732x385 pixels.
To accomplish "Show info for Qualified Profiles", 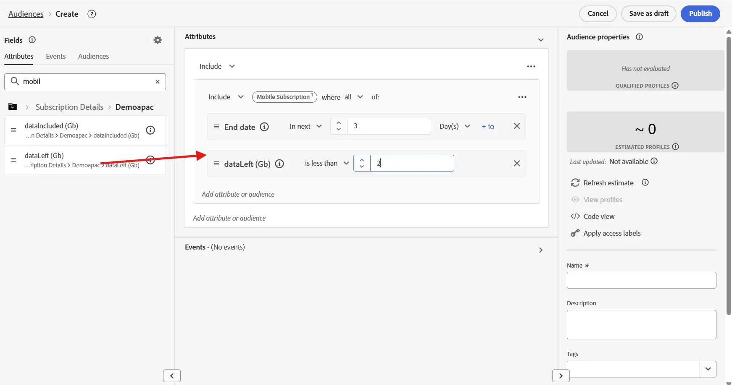I will coord(675,86).
